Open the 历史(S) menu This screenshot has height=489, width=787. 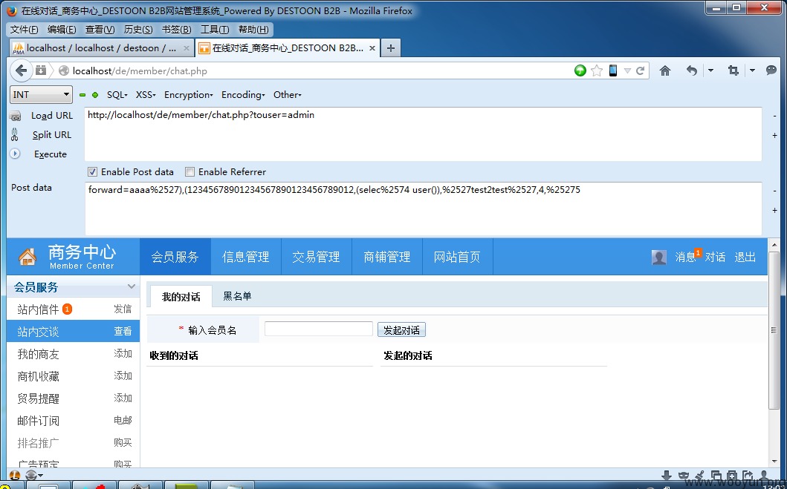[x=138, y=30]
